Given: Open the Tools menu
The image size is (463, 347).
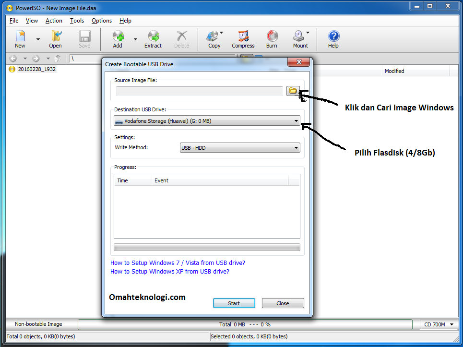Looking at the screenshot, I should (x=77, y=21).
